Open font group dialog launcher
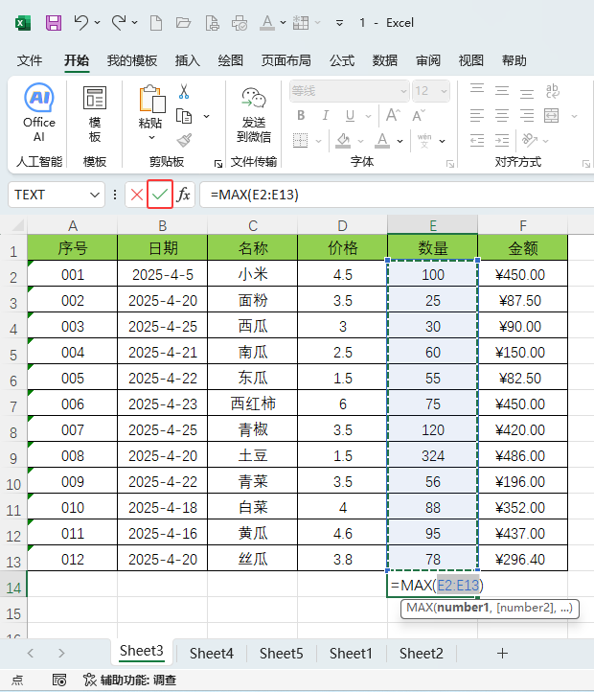Viewport: 594px width, 692px height. (450, 164)
